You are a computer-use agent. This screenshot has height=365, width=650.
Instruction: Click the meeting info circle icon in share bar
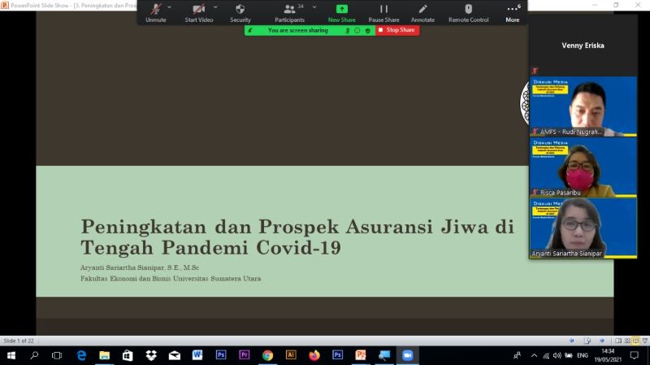tap(357, 31)
